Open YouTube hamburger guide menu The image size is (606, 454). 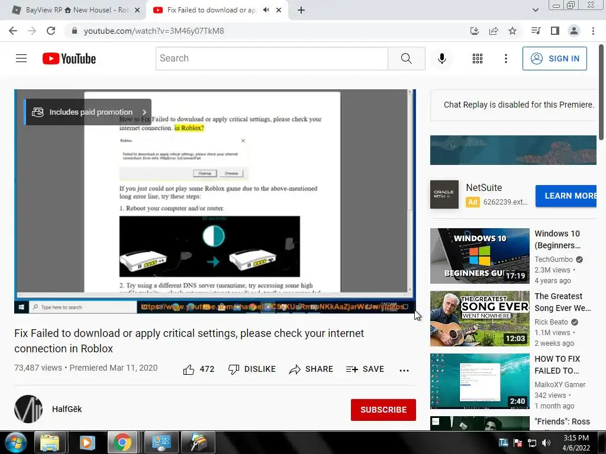tap(21, 59)
